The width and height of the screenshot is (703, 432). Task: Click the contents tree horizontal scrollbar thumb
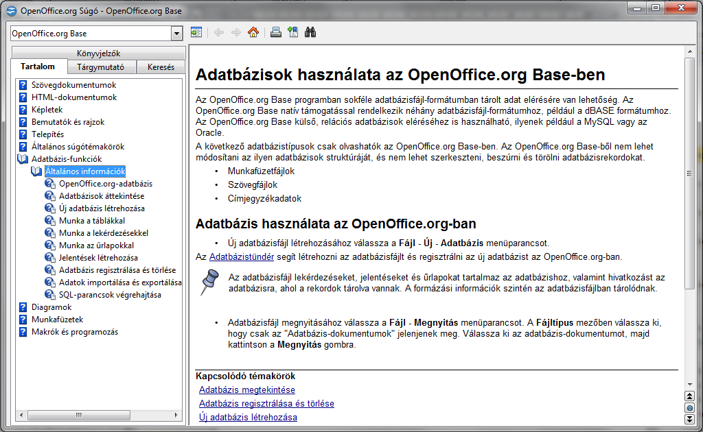pyautogui.click(x=79, y=415)
